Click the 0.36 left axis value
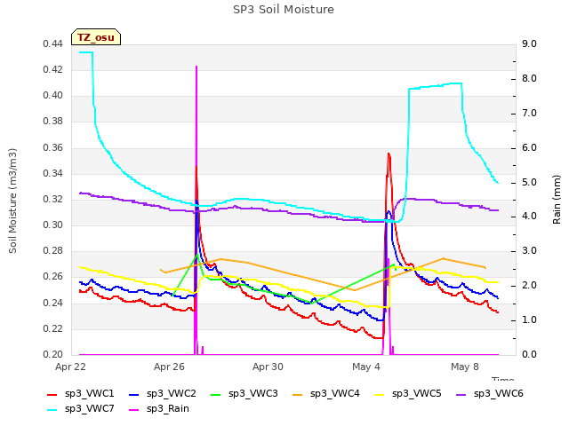 (53, 148)
